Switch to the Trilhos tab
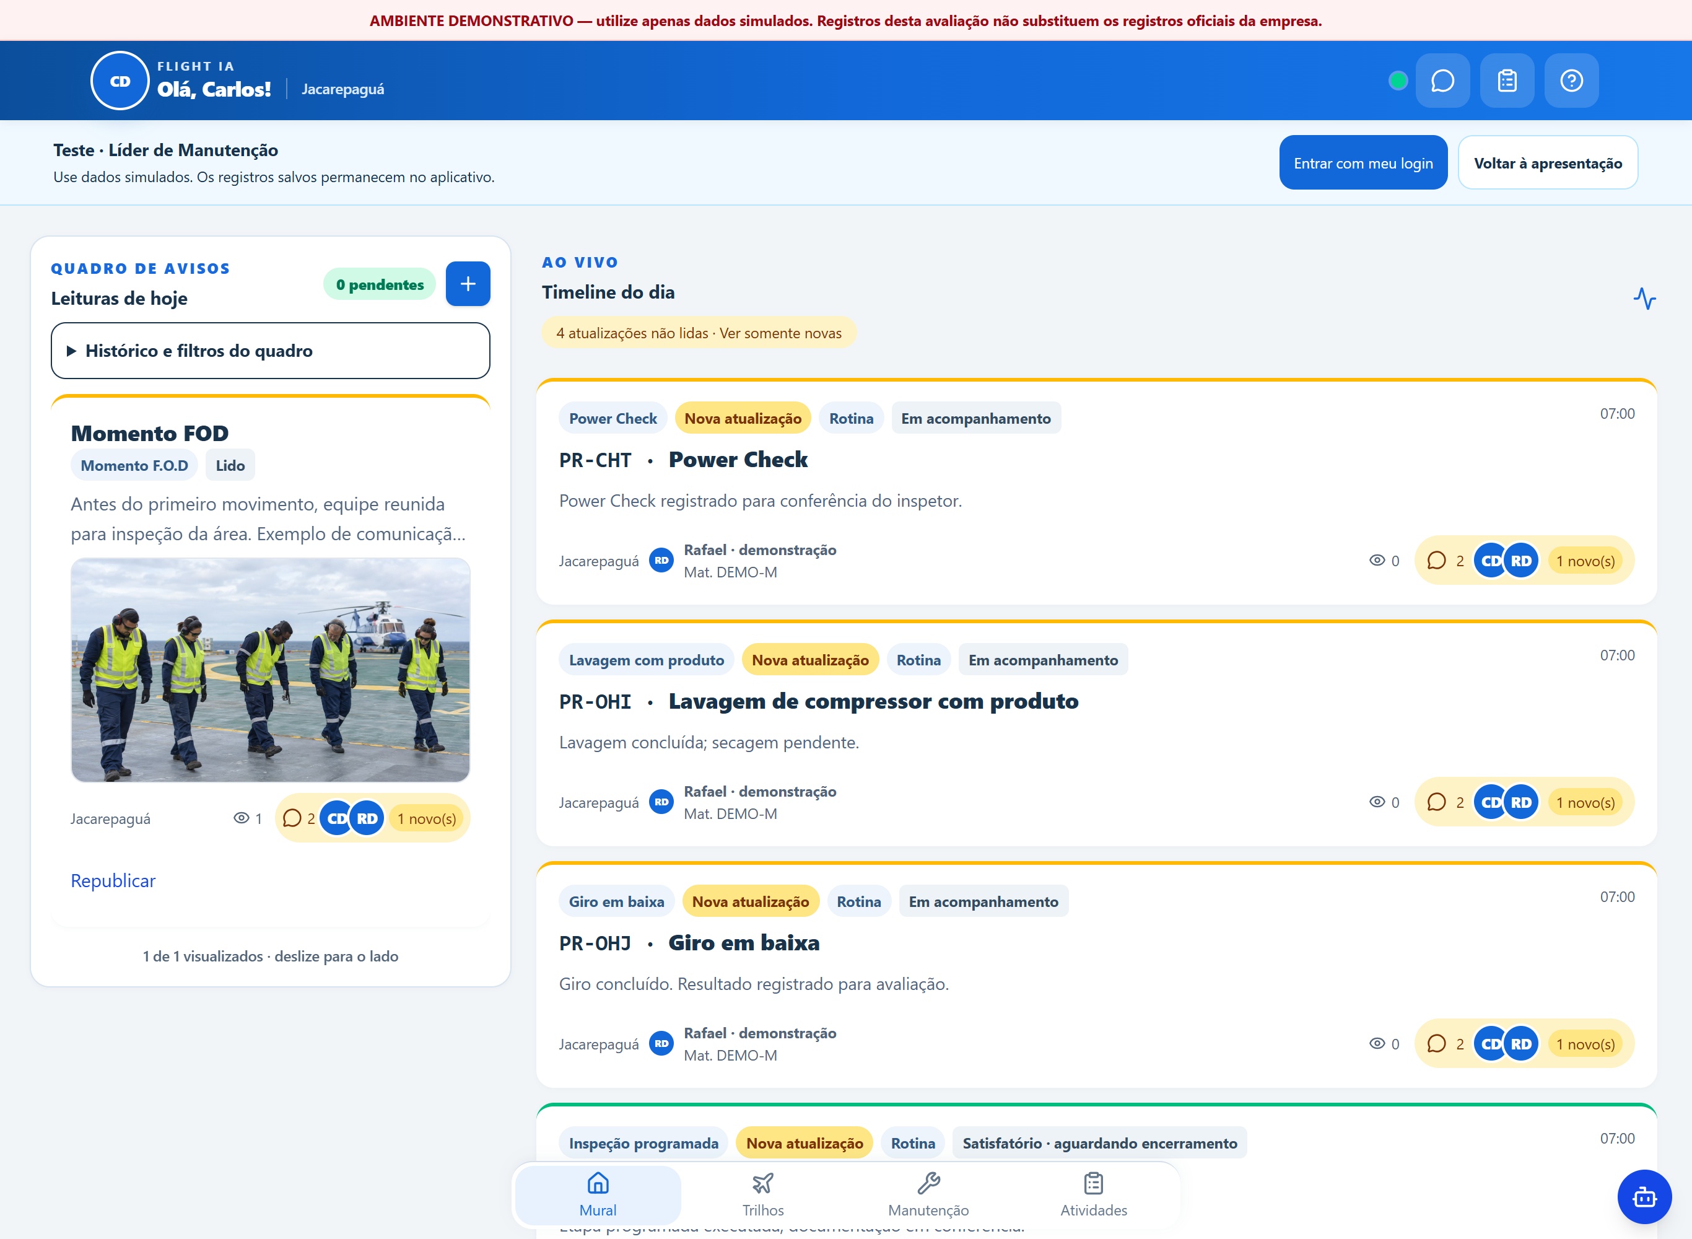1692x1239 pixels. pyautogui.click(x=763, y=1195)
